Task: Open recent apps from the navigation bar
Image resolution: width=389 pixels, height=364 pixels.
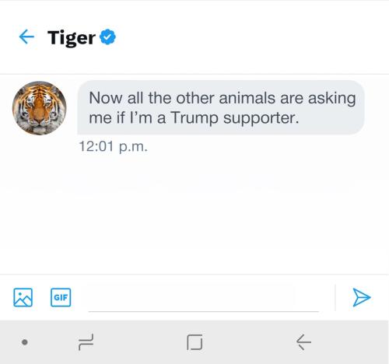Action: click(x=86, y=342)
